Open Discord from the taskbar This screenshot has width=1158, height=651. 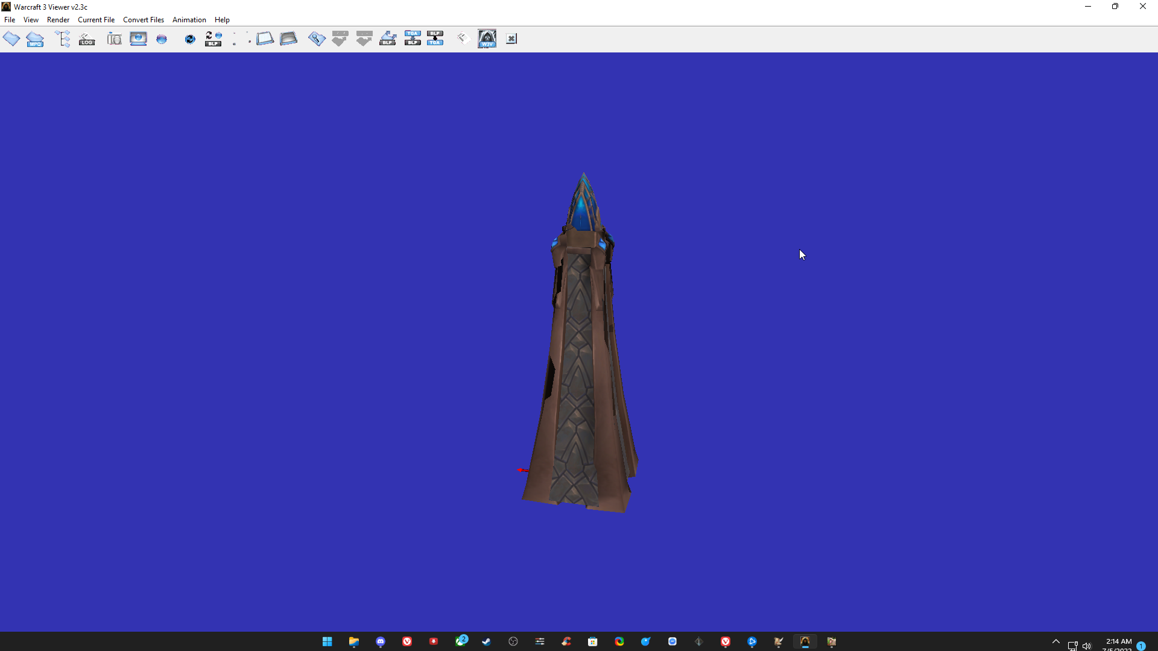(381, 641)
